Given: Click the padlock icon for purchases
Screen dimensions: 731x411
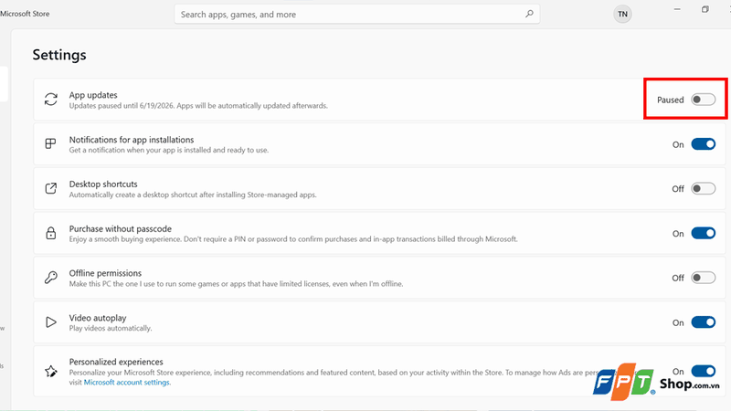Looking at the screenshot, I should (51, 233).
